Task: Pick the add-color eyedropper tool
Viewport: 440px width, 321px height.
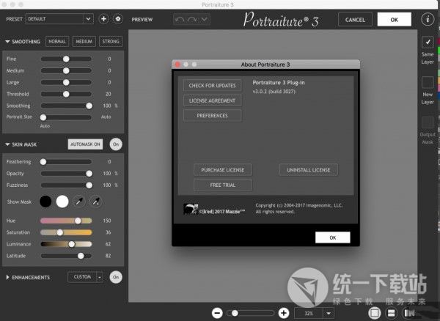Action: [x=96, y=202]
